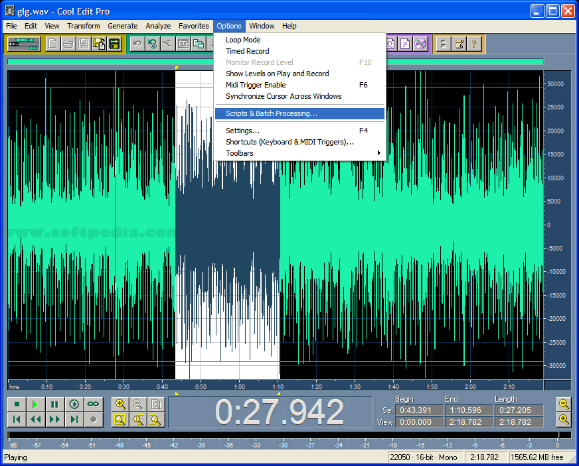Image resolution: width=579 pixels, height=466 pixels.
Task: Toggle the infinity Loop Play button
Action: coord(94,404)
